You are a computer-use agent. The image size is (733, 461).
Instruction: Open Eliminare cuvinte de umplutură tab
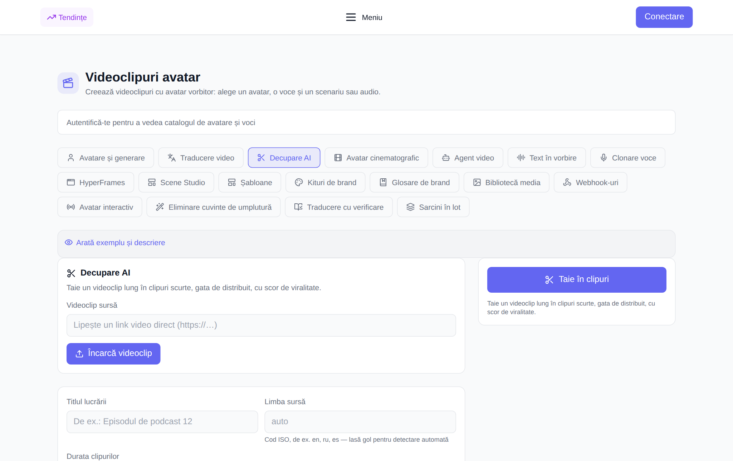coord(214,207)
